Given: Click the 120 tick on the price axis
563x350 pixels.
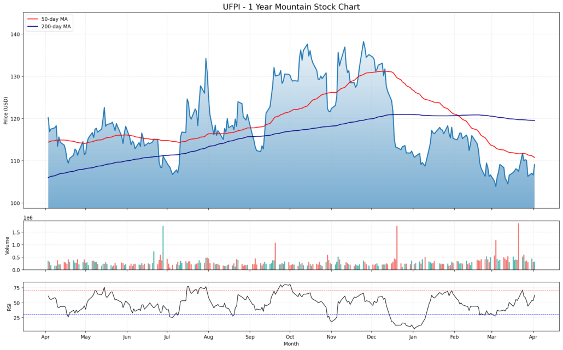Looking at the screenshot, I should coord(15,119).
